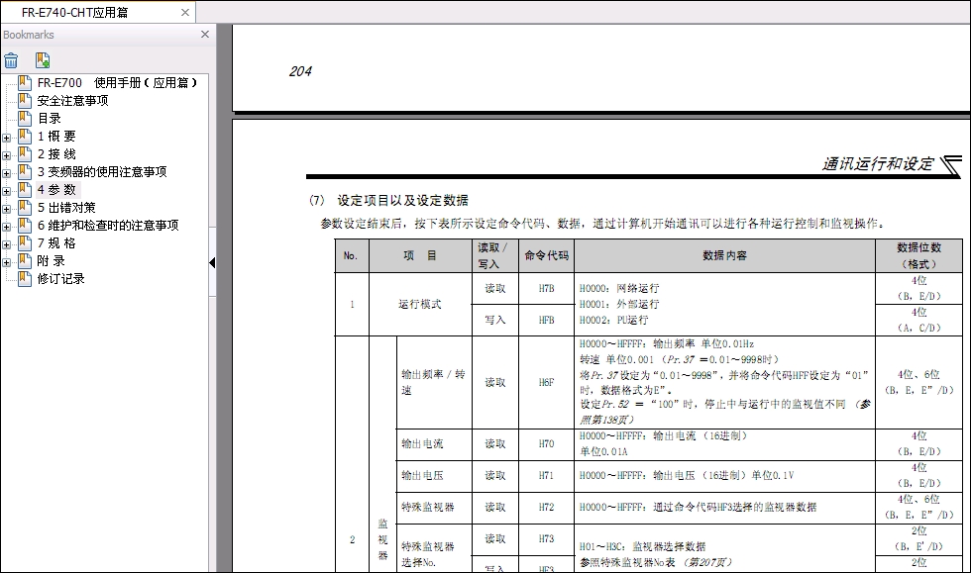
Task: Click the 7 规格 bookmark icon
Action: click(25, 243)
